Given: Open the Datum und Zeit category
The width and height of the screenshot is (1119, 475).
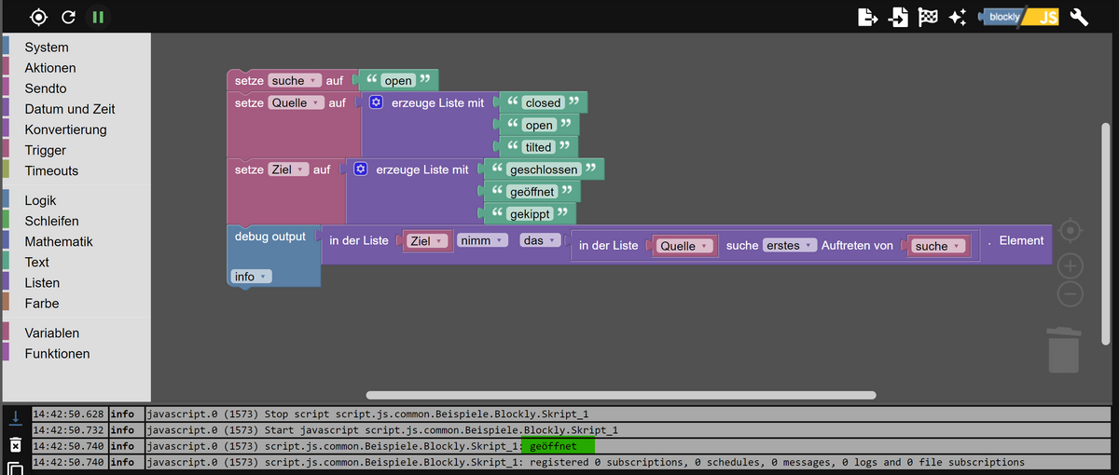Looking at the screenshot, I should 70,109.
